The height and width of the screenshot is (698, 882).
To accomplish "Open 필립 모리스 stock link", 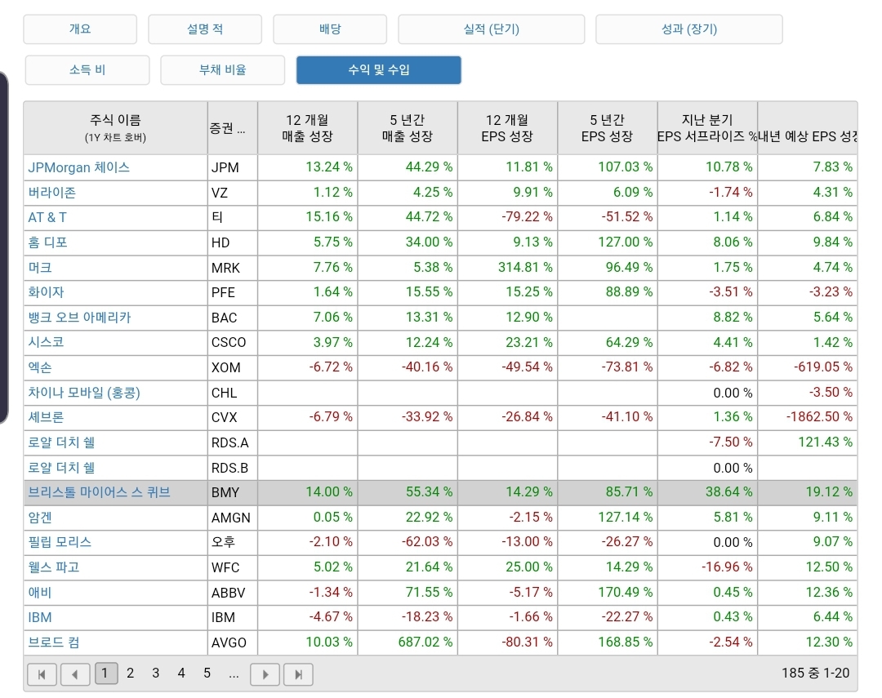I will point(60,542).
